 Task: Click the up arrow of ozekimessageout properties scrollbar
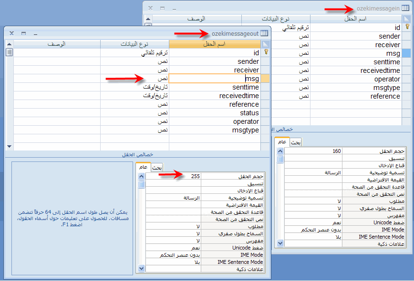coord(141,176)
